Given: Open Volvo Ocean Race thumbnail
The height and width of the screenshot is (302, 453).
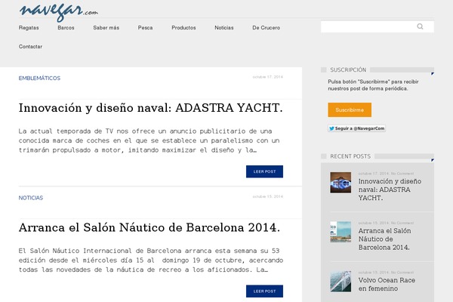Looking at the screenshot, I should [341, 282].
